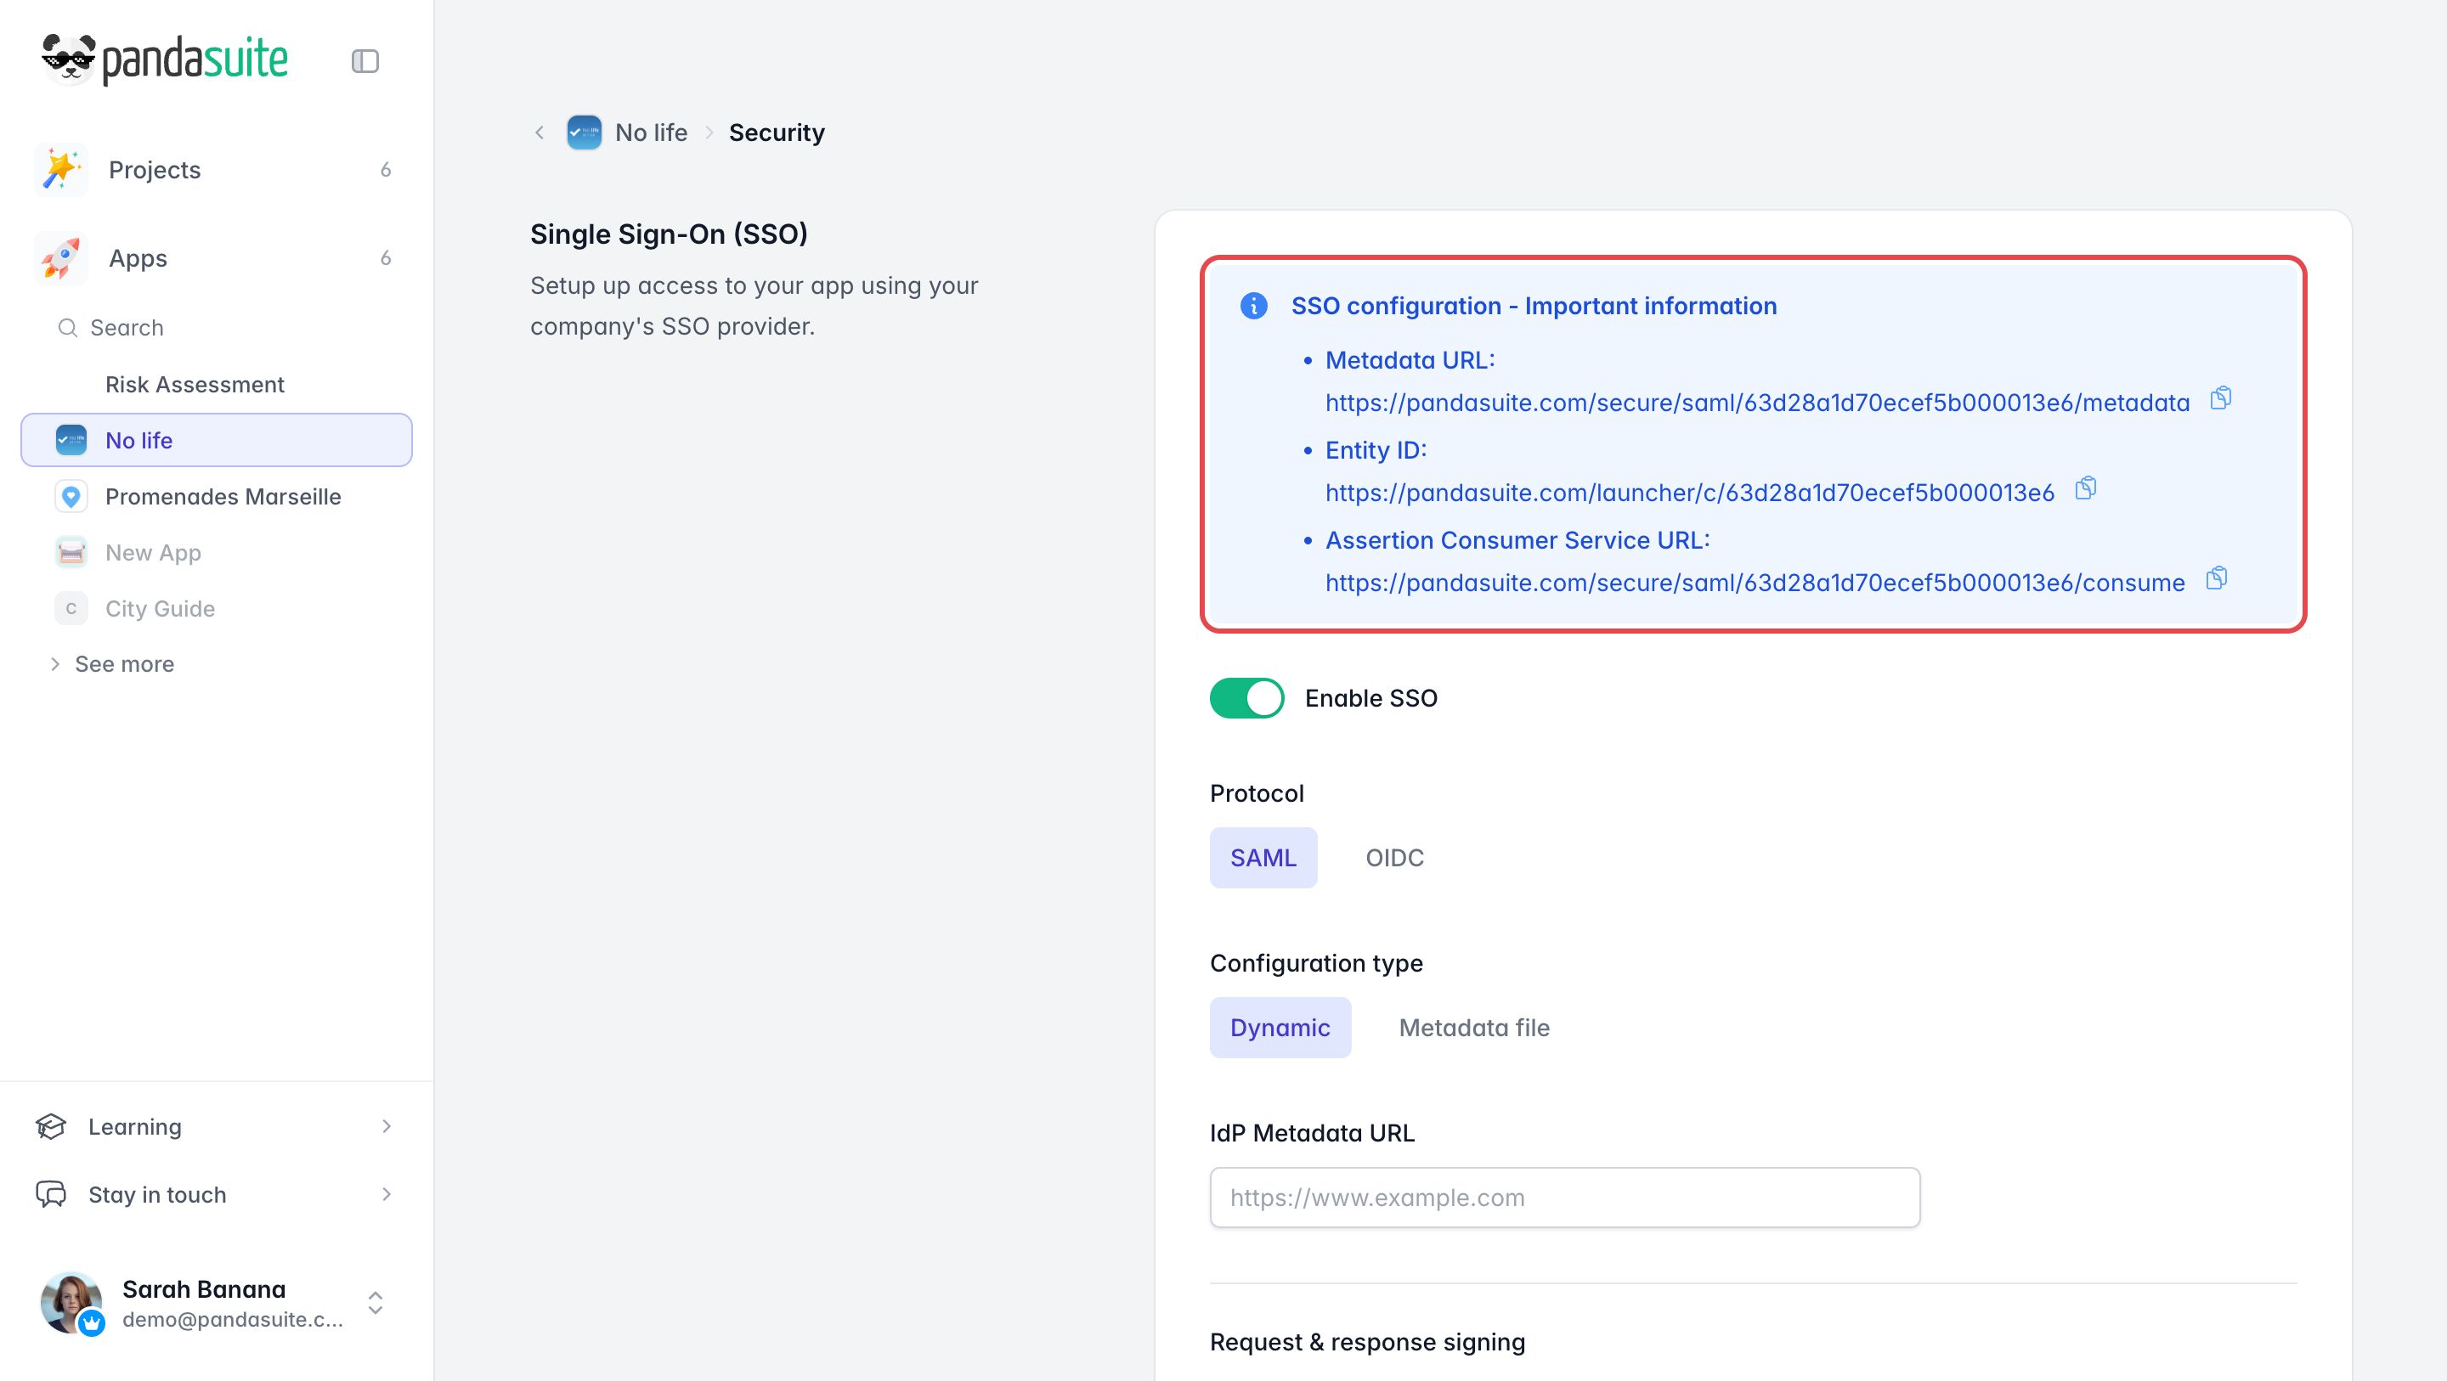Copy the Metadata URL

coord(2221,398)
